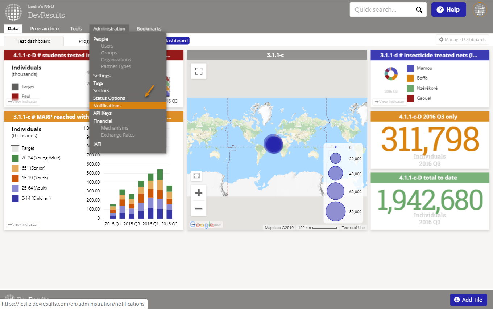Zoom in on the map
The image size is (493, 309).
[x=199, y=193]
